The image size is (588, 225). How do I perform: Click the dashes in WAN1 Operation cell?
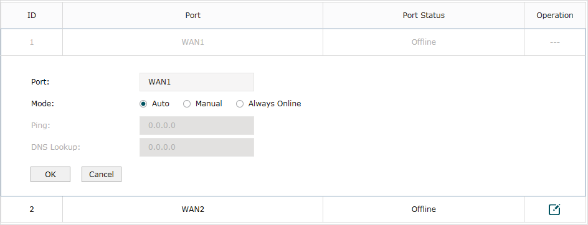point(555,42)
